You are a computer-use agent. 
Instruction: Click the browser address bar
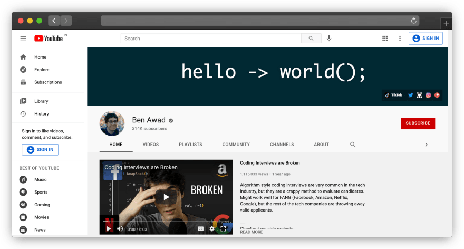pyautogui.click(x=260, y=21)
